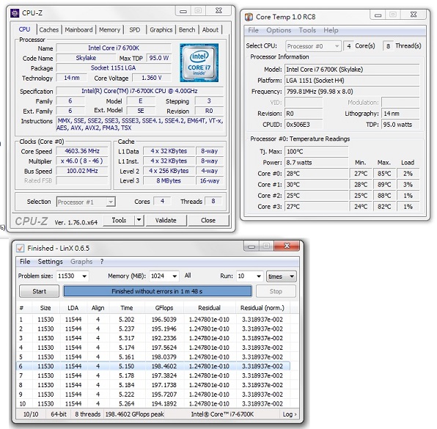Close the CPU-Z window with X
Image resolution: width=437 pixels, height=429 pixels.
point(218,10)
